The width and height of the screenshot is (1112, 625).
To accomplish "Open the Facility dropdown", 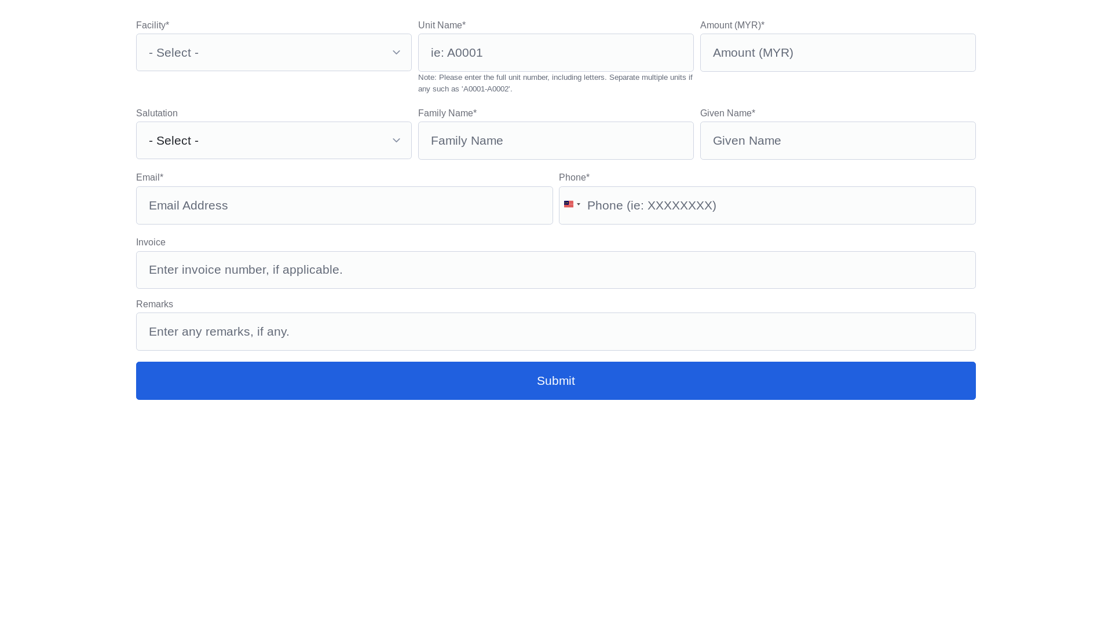I will pyautogui.click(x=273, y=53).
